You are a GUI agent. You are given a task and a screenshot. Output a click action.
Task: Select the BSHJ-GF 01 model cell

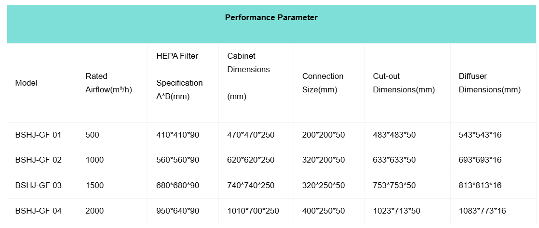[39, 135]
